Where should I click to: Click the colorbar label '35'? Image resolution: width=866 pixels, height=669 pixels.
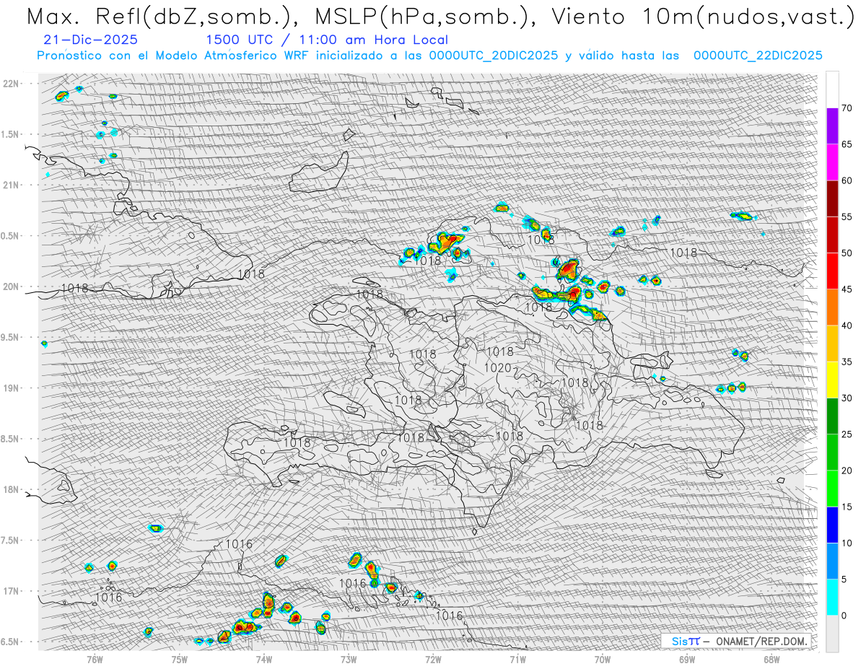point(847,362)
